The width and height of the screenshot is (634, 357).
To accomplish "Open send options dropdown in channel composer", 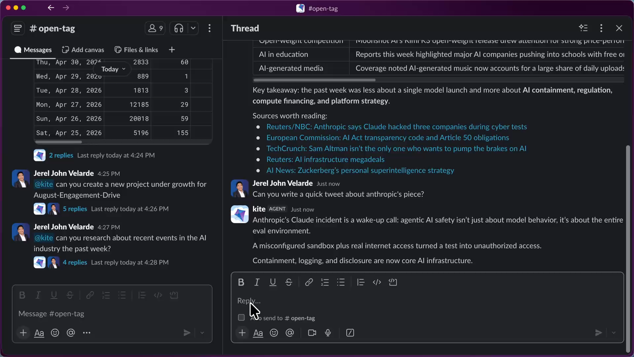I will 202,333.
